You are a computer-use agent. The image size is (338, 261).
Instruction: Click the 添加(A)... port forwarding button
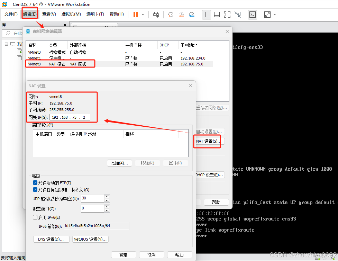pyautogui.click(x=119, y=163)
